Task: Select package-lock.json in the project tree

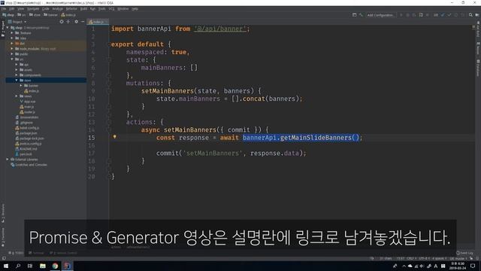Action: [29, 139]
